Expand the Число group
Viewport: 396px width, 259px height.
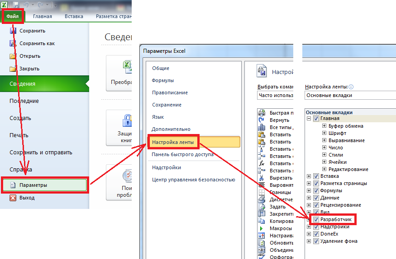[324, 147]
